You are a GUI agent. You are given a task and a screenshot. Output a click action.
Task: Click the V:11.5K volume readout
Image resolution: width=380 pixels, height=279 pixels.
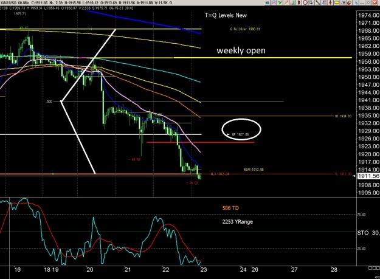pyautogui.click(x=160, y=2)
